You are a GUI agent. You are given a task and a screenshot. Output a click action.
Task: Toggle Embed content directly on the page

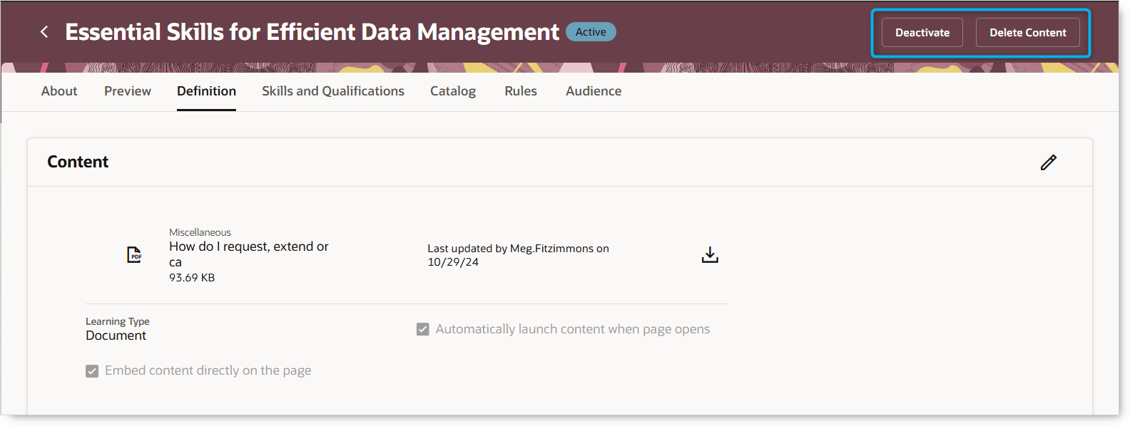point(92,371)
